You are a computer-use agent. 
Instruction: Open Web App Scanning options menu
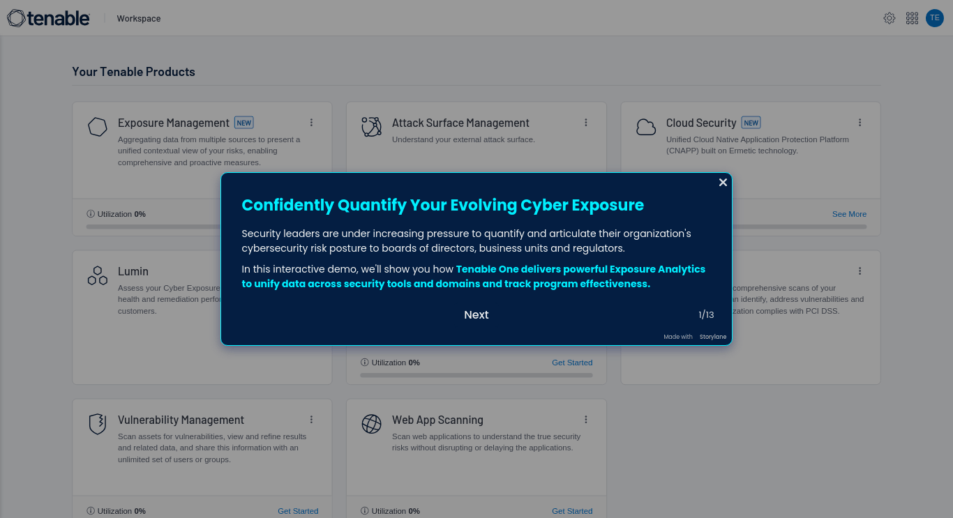pos(586,420)
